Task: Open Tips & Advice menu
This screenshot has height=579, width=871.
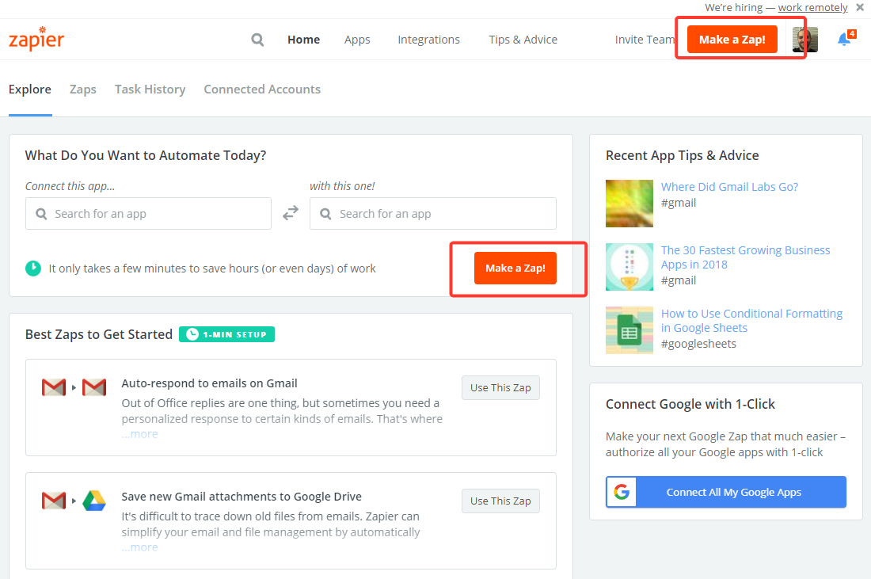Action: 523,40
